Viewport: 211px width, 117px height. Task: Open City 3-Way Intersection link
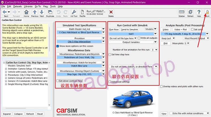pos(79,42)
